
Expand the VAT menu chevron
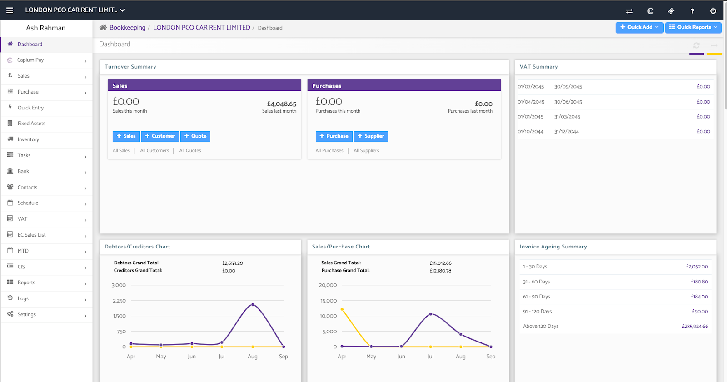click(x=85, y=220)
